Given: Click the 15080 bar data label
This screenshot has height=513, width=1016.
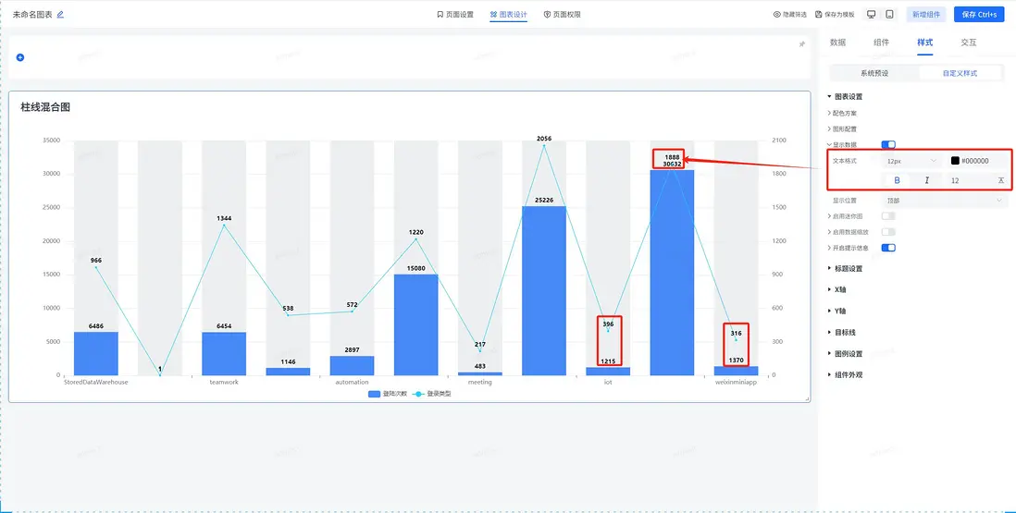Looking at the screenshot, I should tap(416, 268).
